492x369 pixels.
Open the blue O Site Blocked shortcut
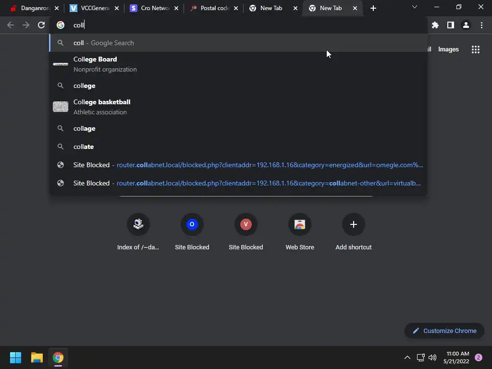tap(192, 232)
